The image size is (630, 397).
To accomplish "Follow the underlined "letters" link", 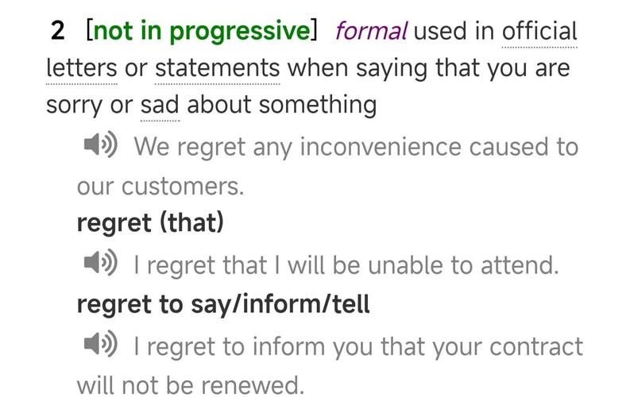I will point(82,68).
